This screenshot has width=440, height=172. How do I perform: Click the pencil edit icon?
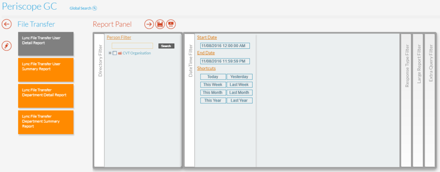7,46
